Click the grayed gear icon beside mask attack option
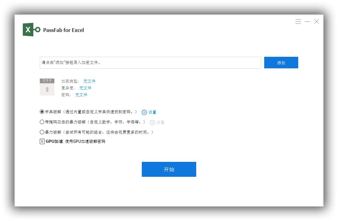 153,122
